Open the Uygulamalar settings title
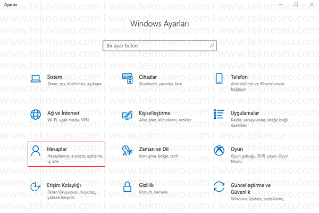Viewport: 319px width, 213px height. tap(245, 113)
